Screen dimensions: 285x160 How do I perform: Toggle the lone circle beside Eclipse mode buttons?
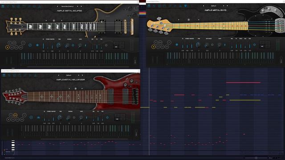coord(23,43)
